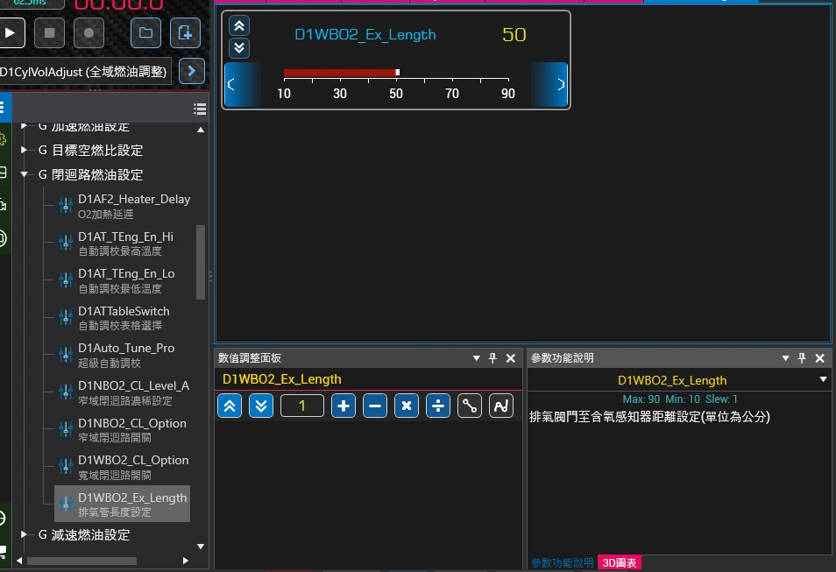Pin the 數值調整面板 panel

click(x=492, y=358)
